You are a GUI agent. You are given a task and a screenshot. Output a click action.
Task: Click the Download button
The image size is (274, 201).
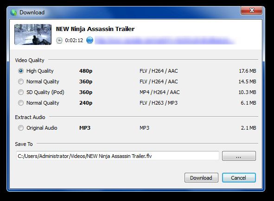(x=201, y=177)
